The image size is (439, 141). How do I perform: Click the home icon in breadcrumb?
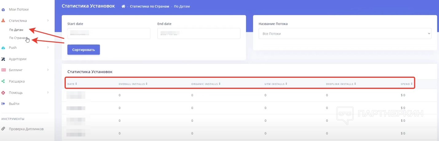pyautogui.click(x=123, y=6)
